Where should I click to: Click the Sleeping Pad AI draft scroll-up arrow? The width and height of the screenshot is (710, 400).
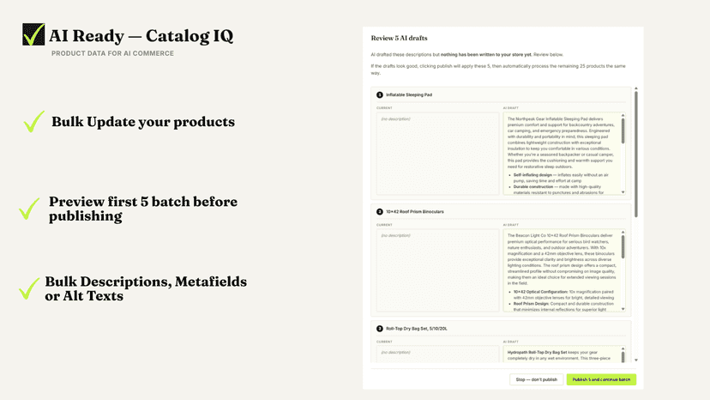623,116
